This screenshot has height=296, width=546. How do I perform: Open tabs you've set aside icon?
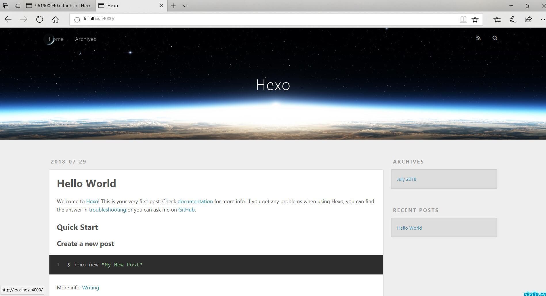[5, 5]
